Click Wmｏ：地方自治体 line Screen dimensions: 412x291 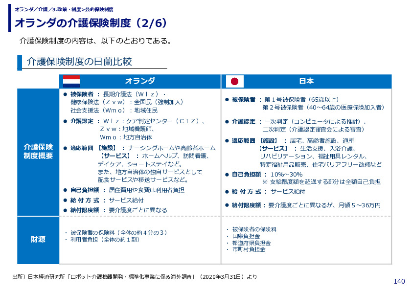tap(126, 137)
